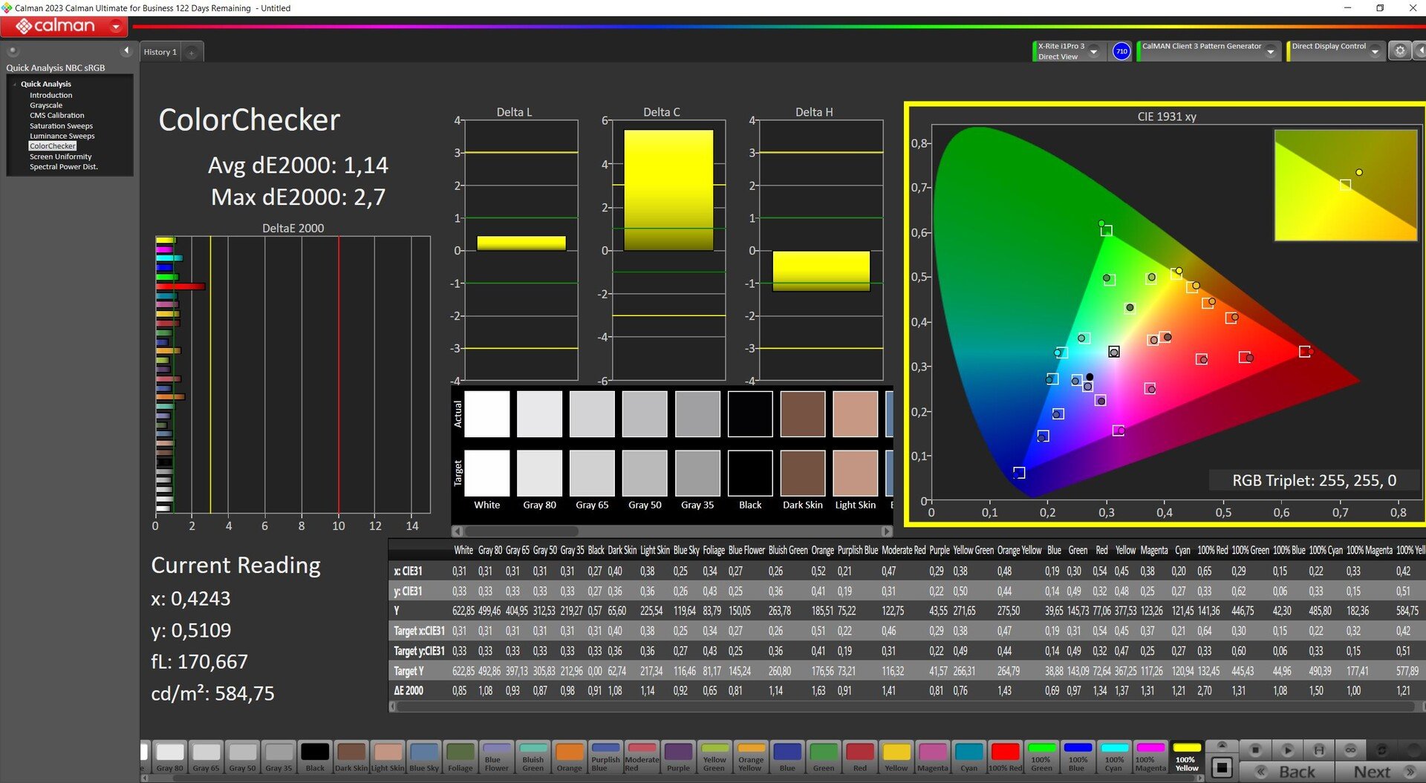
Task: Collapse the right panel with arrow icon
Action: (1419, 50)
